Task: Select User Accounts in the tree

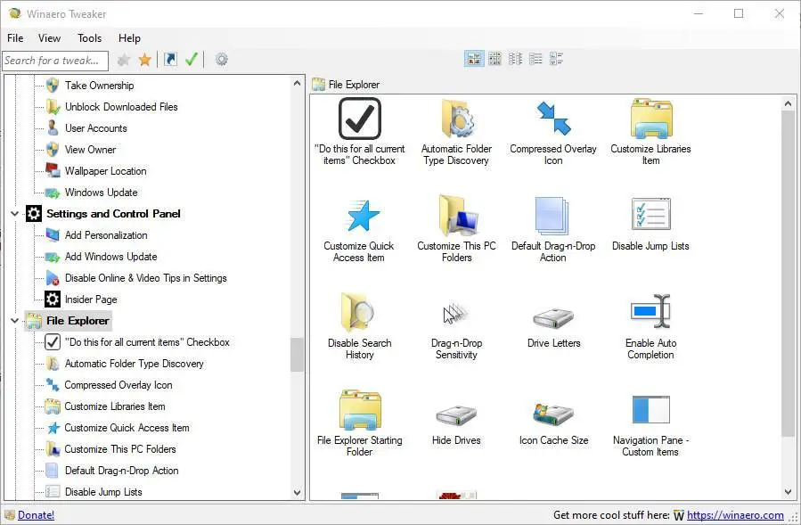Action: (x=95, y=128)
